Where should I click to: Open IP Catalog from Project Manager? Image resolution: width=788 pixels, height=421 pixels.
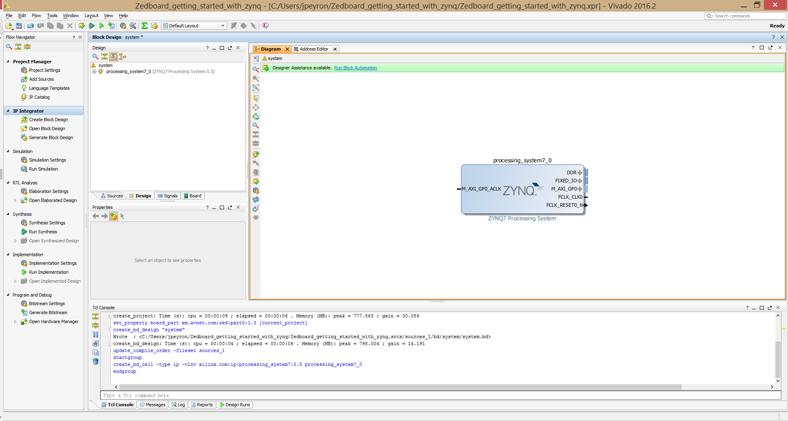tap(39, 97)
